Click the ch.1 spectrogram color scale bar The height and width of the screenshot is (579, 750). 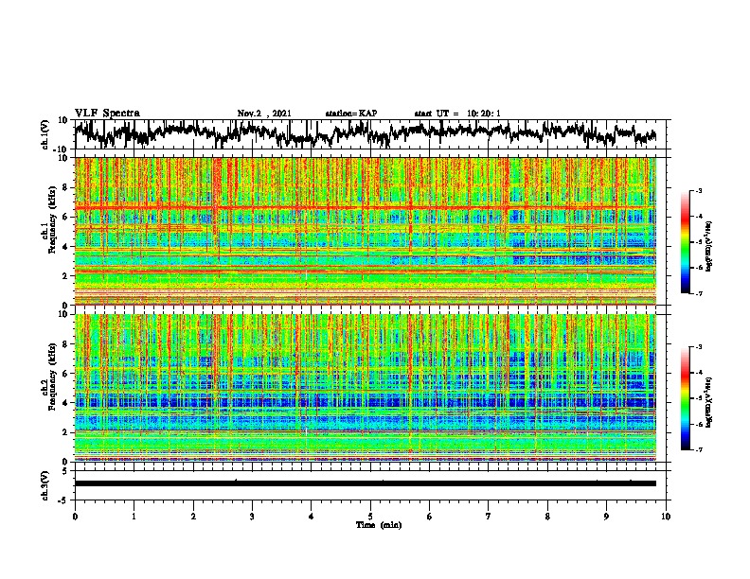click(x=685, y=242)
